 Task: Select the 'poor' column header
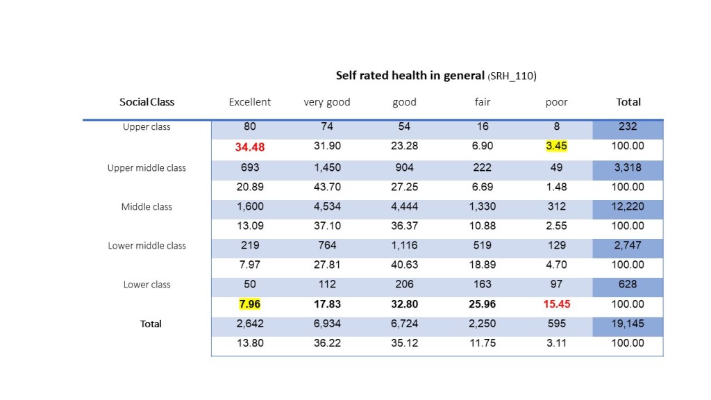[x=556, y=102]
